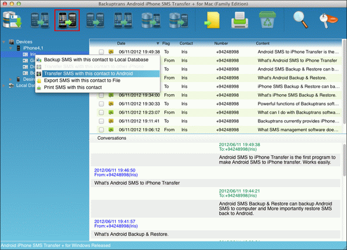The height and width of the screenshot is (250, 347).
Task: Click the yellow message icon in the 19:11:41 row
Action: [x=111, y=121]
